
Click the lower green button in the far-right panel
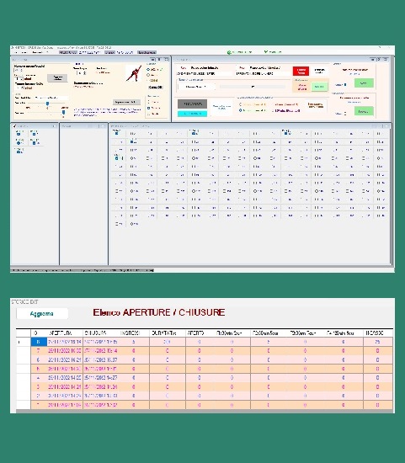coord(364,111)
